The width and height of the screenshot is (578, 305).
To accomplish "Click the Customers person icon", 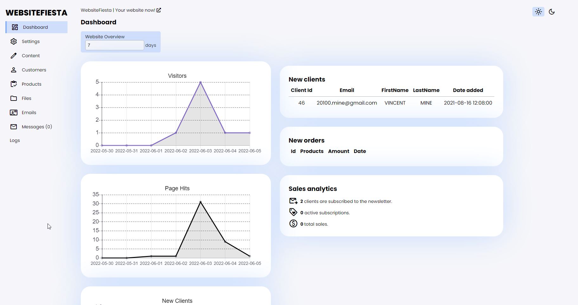I will point(14,70).
